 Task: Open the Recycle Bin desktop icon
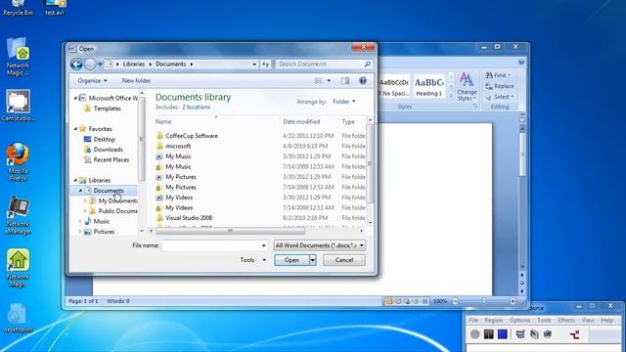point(18,8)
